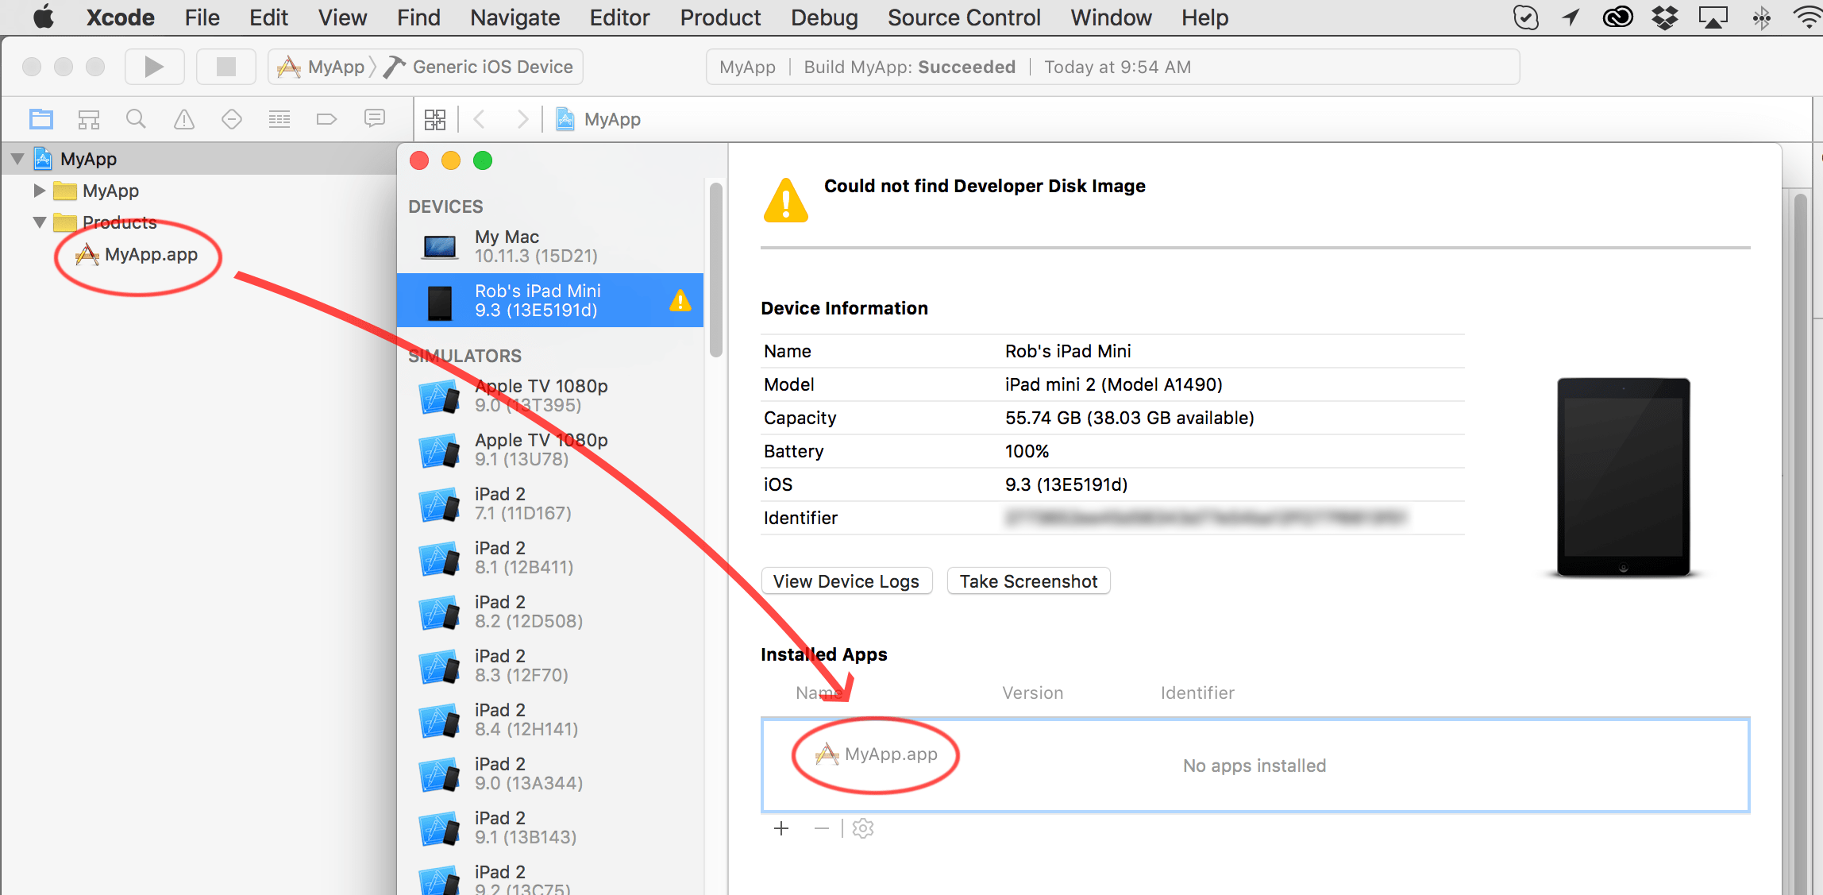Open the Breakpoint navigator icon

326,119
